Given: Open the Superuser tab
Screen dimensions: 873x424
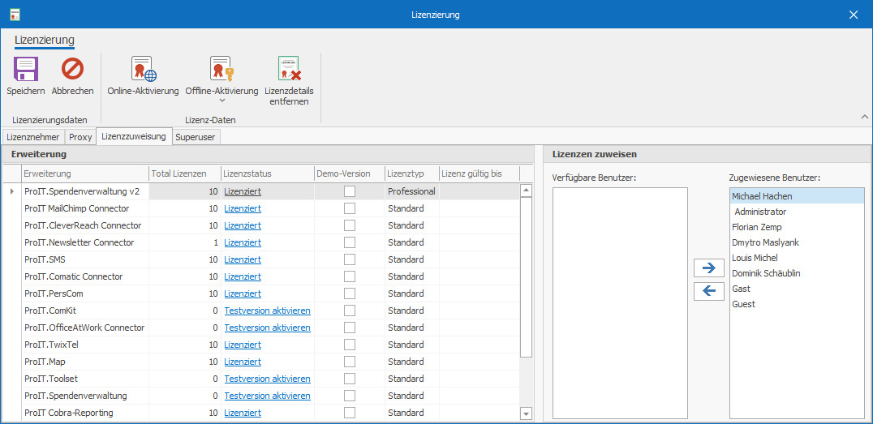Looking at the screenshot, I should click(x=195, y=137).
